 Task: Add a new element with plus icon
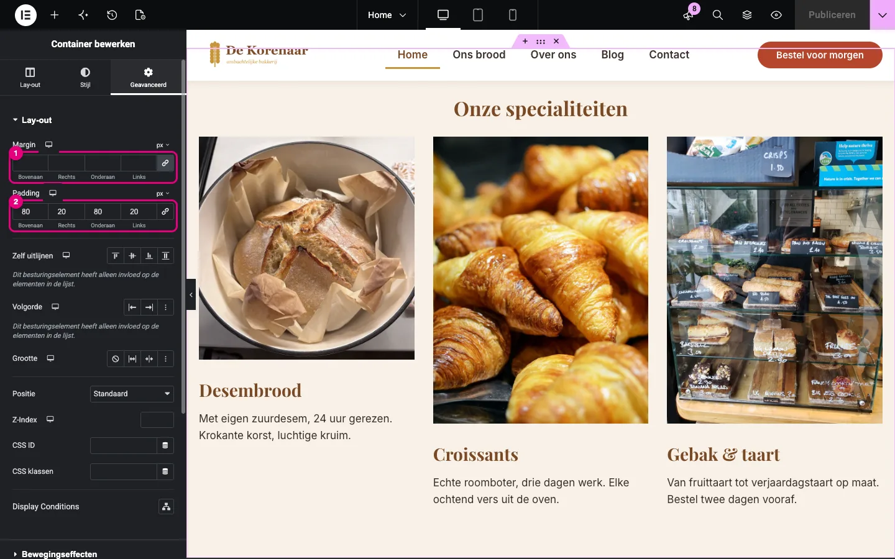click(55, 15)
